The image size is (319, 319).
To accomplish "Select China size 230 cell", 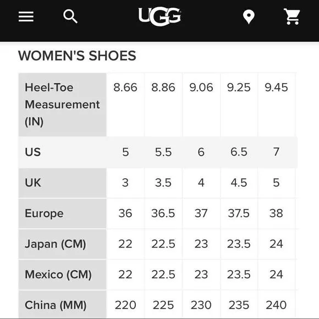I will click(201, 305).
